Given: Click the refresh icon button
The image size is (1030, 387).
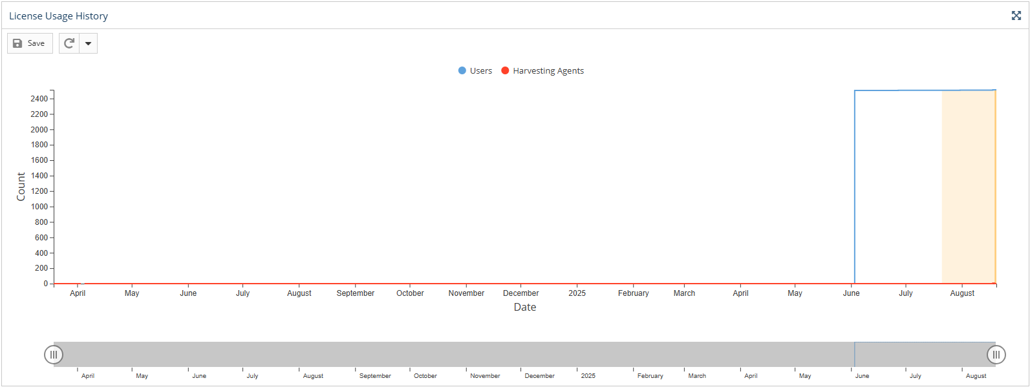Looking at the screenshot, I should point(69,43).
